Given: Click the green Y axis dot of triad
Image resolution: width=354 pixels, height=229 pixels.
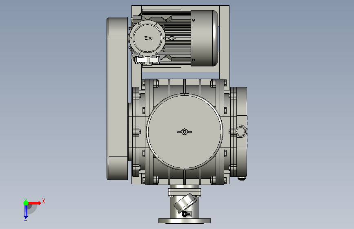Looking at the screenshot, I should [26, 203].
